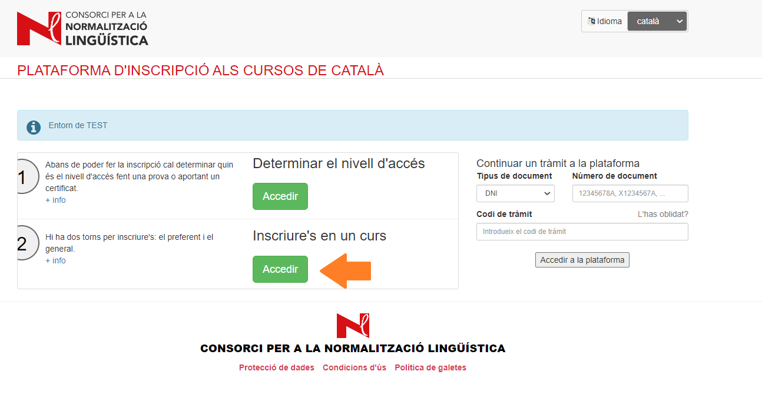Click the info icon in the blue banner
Screen dimensions: 762x398
[34, 126]
